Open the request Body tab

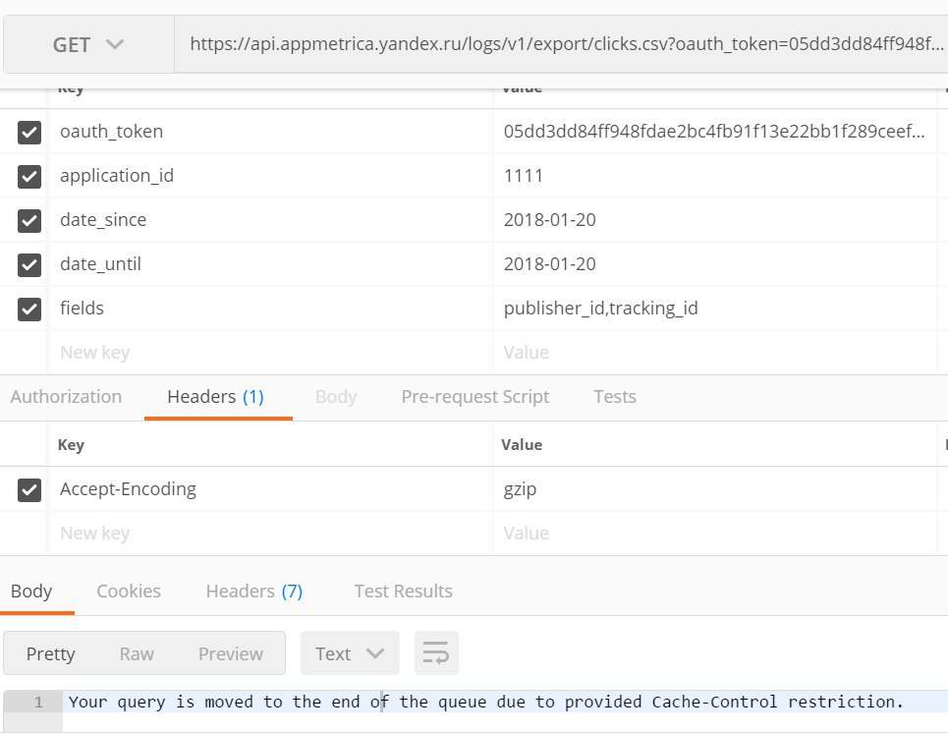pos(336,397)
